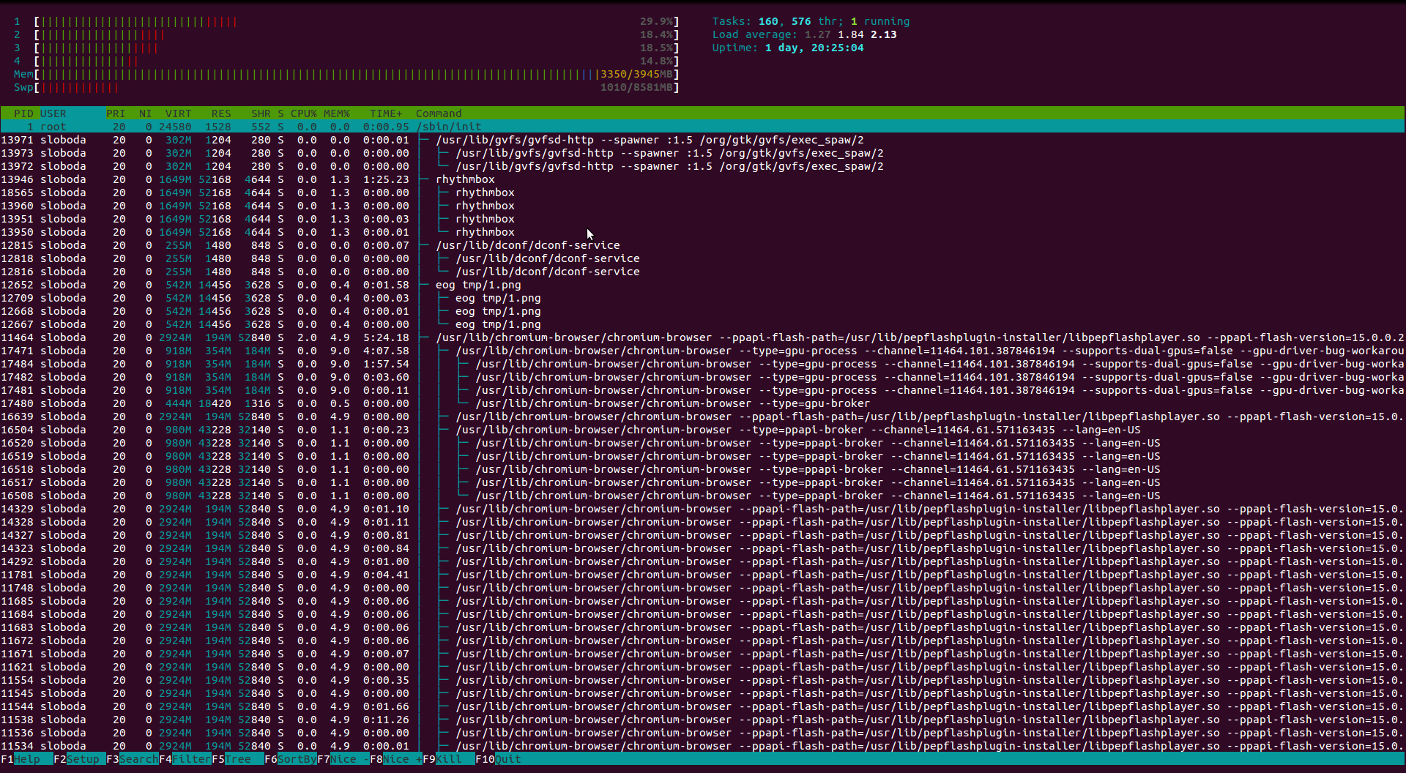1406x773 pixels.
Task: Select dconf-service thread PID 12818
Action: pyautogui.click(x=702, y=258)
